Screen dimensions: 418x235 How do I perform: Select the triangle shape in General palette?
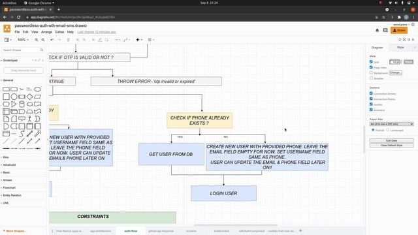click(x=14, y=104)
